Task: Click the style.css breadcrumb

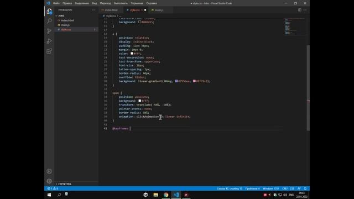Action: point(111,16)
